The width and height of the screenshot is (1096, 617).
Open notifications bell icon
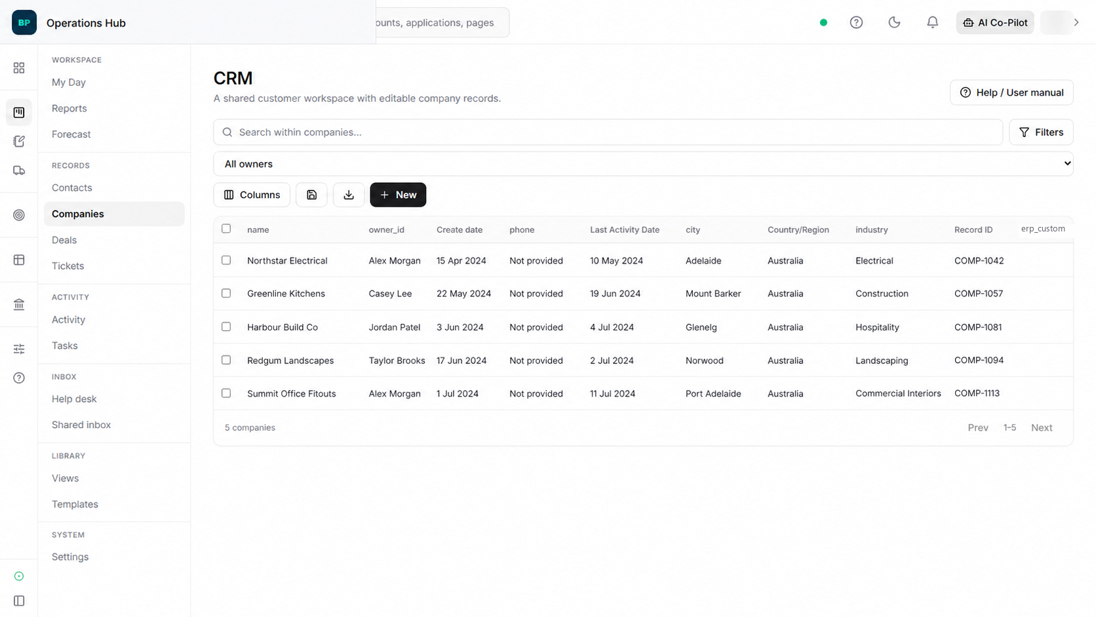pyautogui.click(x=932, y=22)
